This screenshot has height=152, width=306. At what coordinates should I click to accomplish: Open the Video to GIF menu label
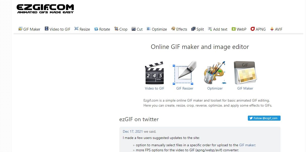60,29
